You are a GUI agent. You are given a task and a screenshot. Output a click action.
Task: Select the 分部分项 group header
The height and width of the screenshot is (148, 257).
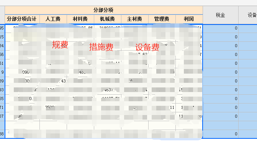103,10
